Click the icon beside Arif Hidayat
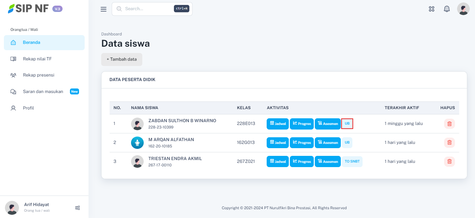 click(x=77, y=208)
